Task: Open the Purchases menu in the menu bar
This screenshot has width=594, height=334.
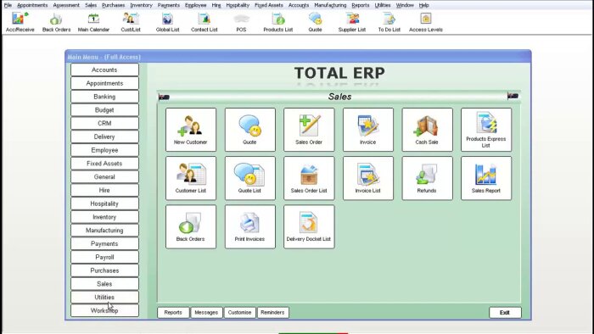Action: click(x=113, y=5)
